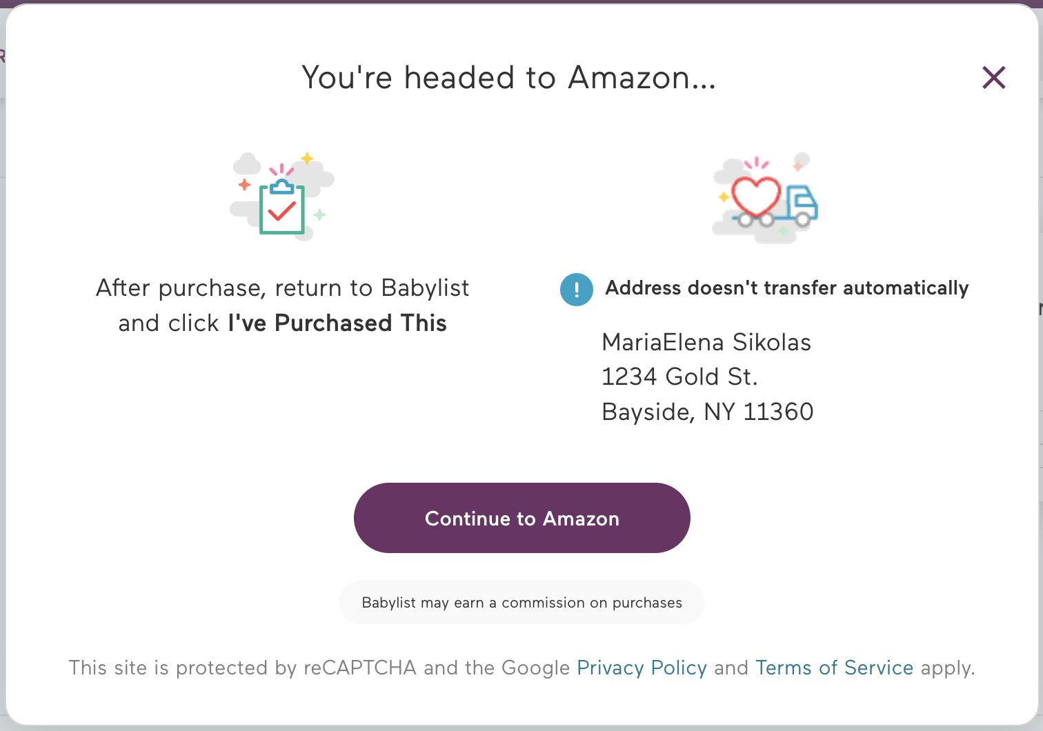Select the Bayside, NY 11360 line
The height and width of the screenshot is (731, 1043).
click(x=708, y=412)
